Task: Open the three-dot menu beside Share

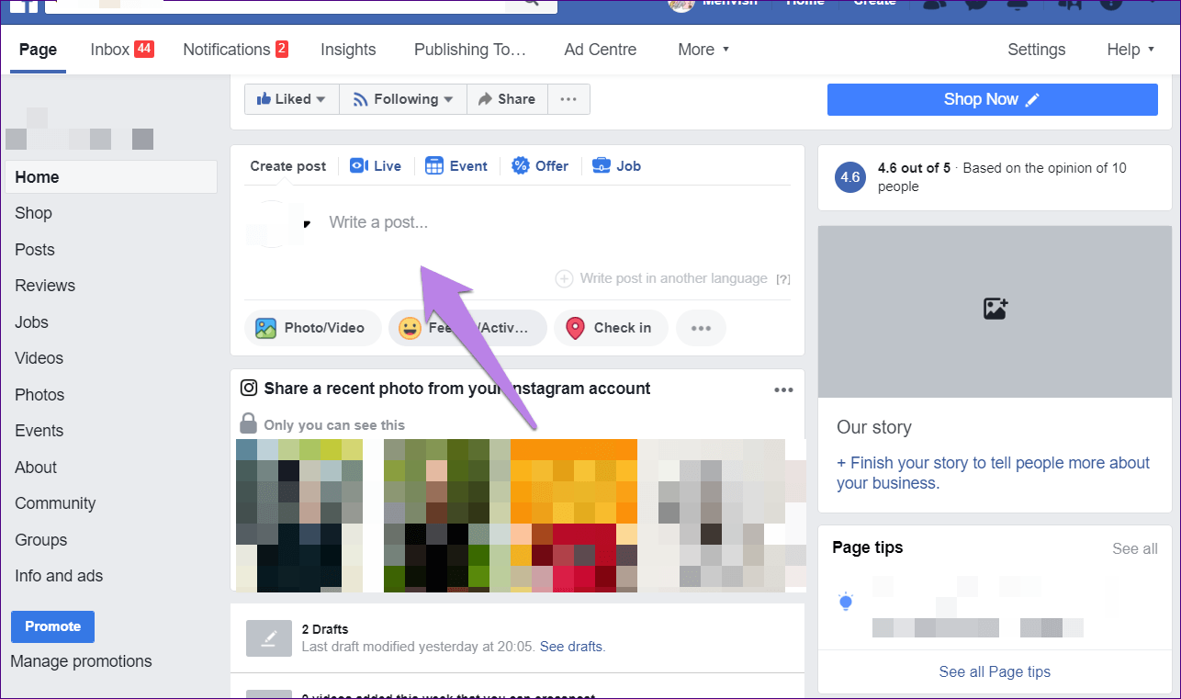Action: click(568, 99)
